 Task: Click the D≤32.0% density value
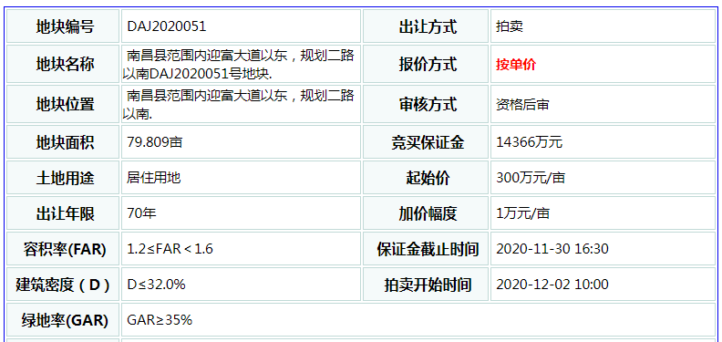(x=156, y=285)
